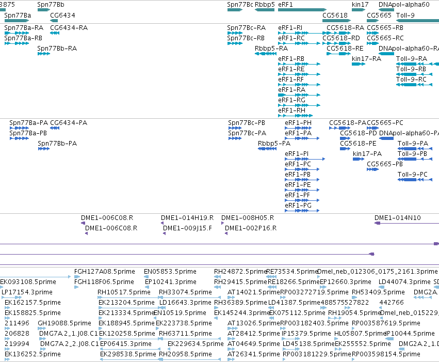Image resolution: width=439 pixels, height=362 pixels.
Task: Select transcript CG5618-RD
Action: point(342,38)
